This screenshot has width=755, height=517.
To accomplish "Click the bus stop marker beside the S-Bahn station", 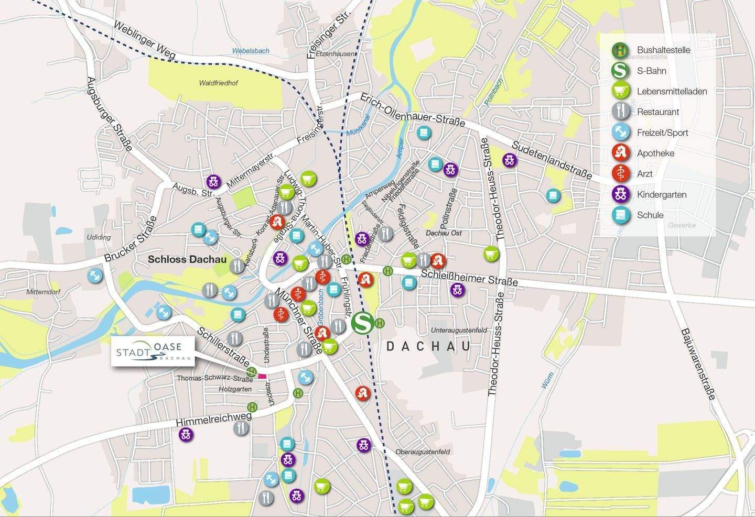I will pos(380,323).
